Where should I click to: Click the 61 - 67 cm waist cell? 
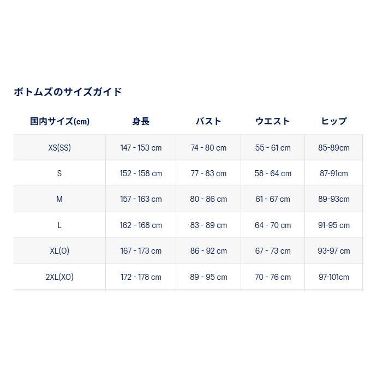tap(273, 199)
